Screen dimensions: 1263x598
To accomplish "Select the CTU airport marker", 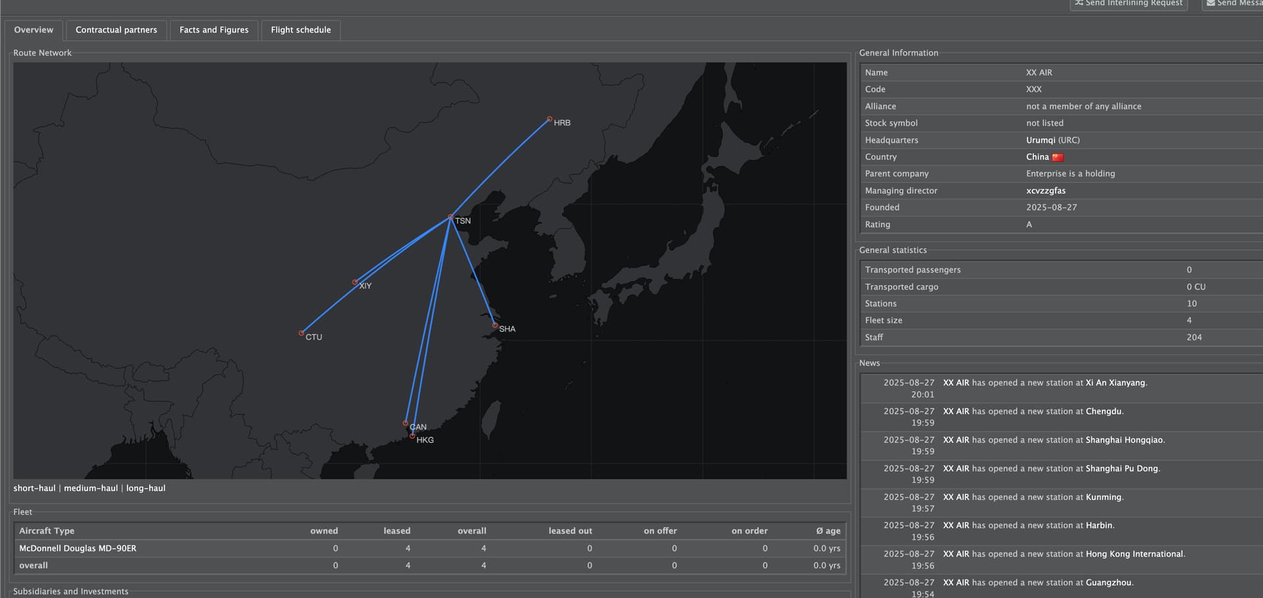I will [x=301, y=333].
